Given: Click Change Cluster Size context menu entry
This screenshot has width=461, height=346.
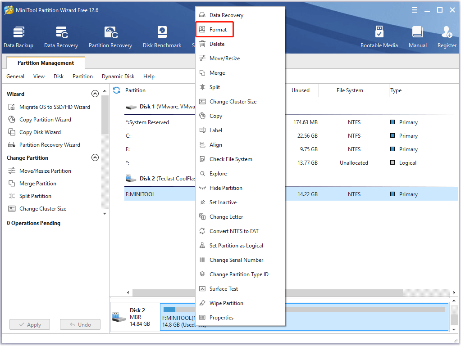Looking at the screenshot, I should click(x=240, y=102).
